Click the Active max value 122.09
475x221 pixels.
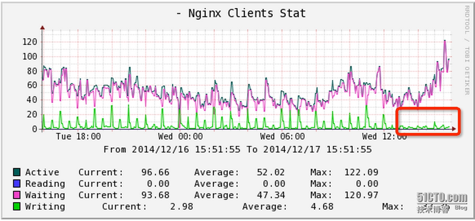(x=361, y=172)
